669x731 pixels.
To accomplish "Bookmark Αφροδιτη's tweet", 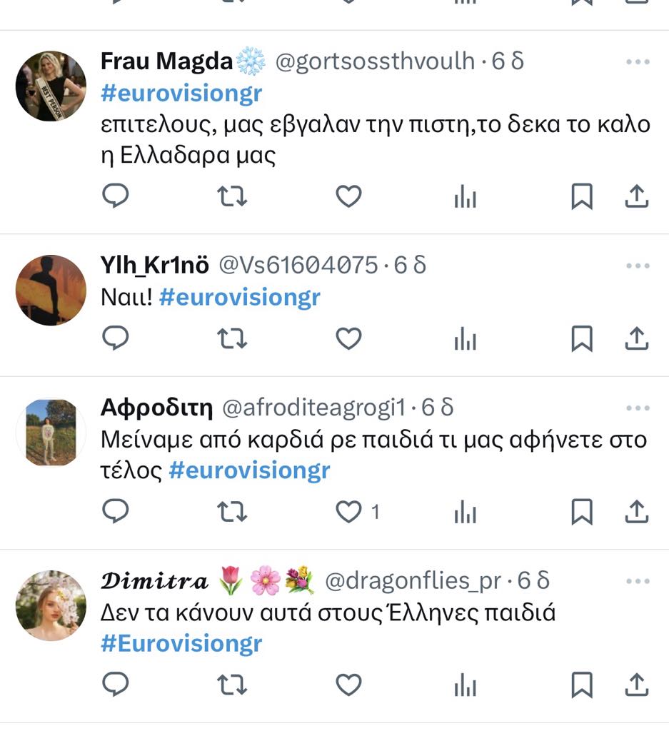I will (x=582, y=511).
